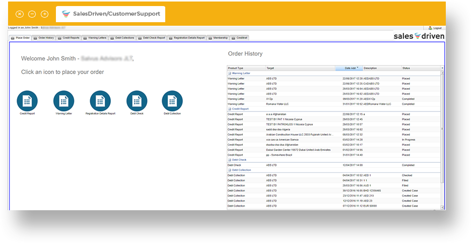Click the Target column header

click(x=300, y=68)
